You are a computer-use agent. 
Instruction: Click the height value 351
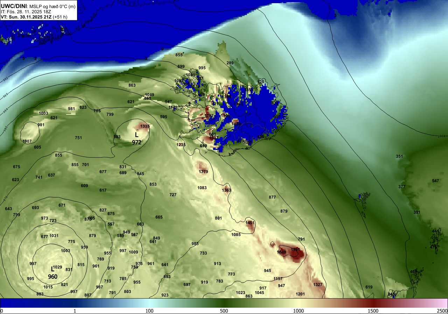pyautogui.click(x=399, y=156)
